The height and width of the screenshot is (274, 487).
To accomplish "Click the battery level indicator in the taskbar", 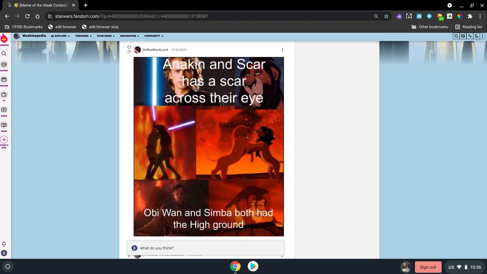I will coord(466,267).
